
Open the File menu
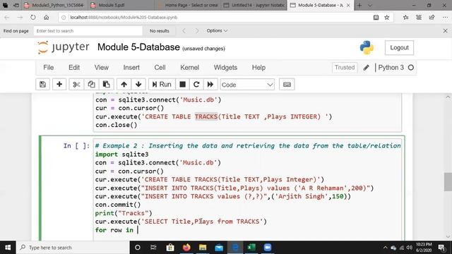pyautogui.click(x=49, y=68)
